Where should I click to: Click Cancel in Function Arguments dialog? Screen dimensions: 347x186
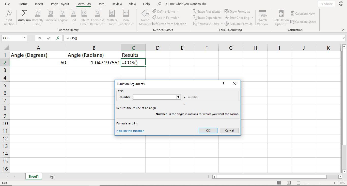click(x=229, y=131)
